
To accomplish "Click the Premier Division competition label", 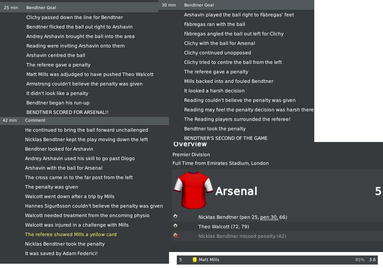I will point(191,154).
